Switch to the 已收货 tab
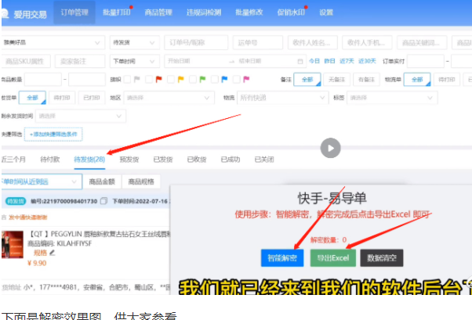The image size is (472, 320). [x=197, y=160]
